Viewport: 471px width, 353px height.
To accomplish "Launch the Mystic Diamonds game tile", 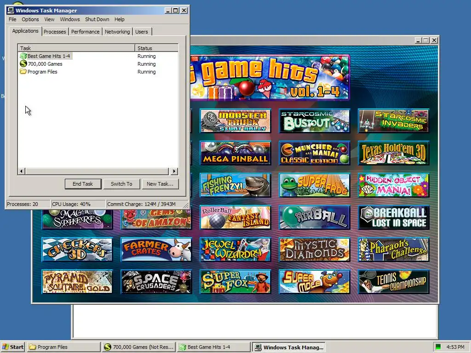I will point(315,250).
